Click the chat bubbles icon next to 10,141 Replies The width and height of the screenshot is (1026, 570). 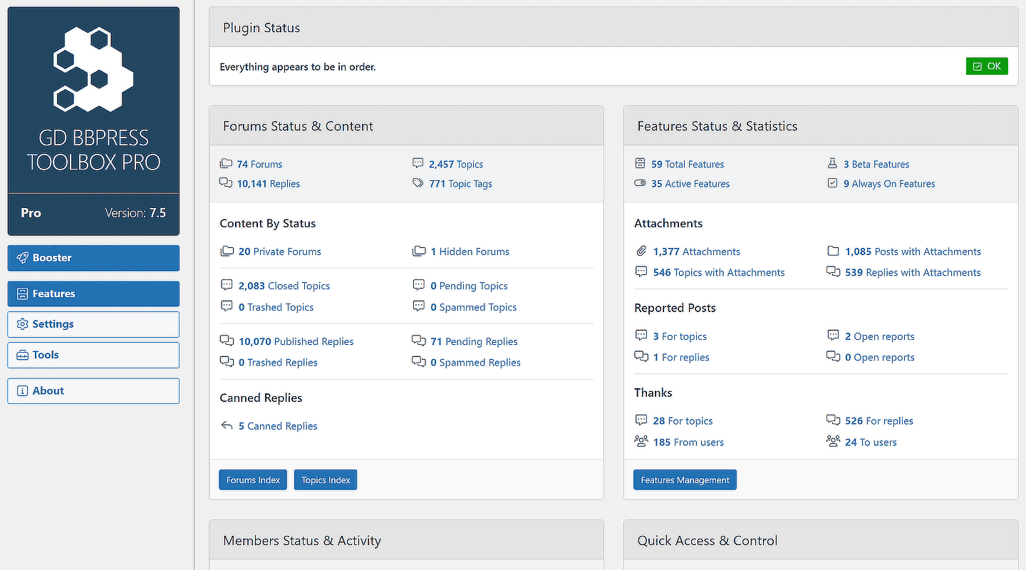point(226,183)
